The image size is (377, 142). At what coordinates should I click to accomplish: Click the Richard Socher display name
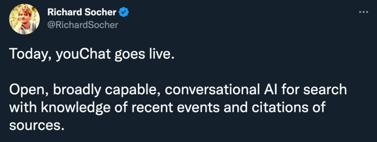point(82,13)
